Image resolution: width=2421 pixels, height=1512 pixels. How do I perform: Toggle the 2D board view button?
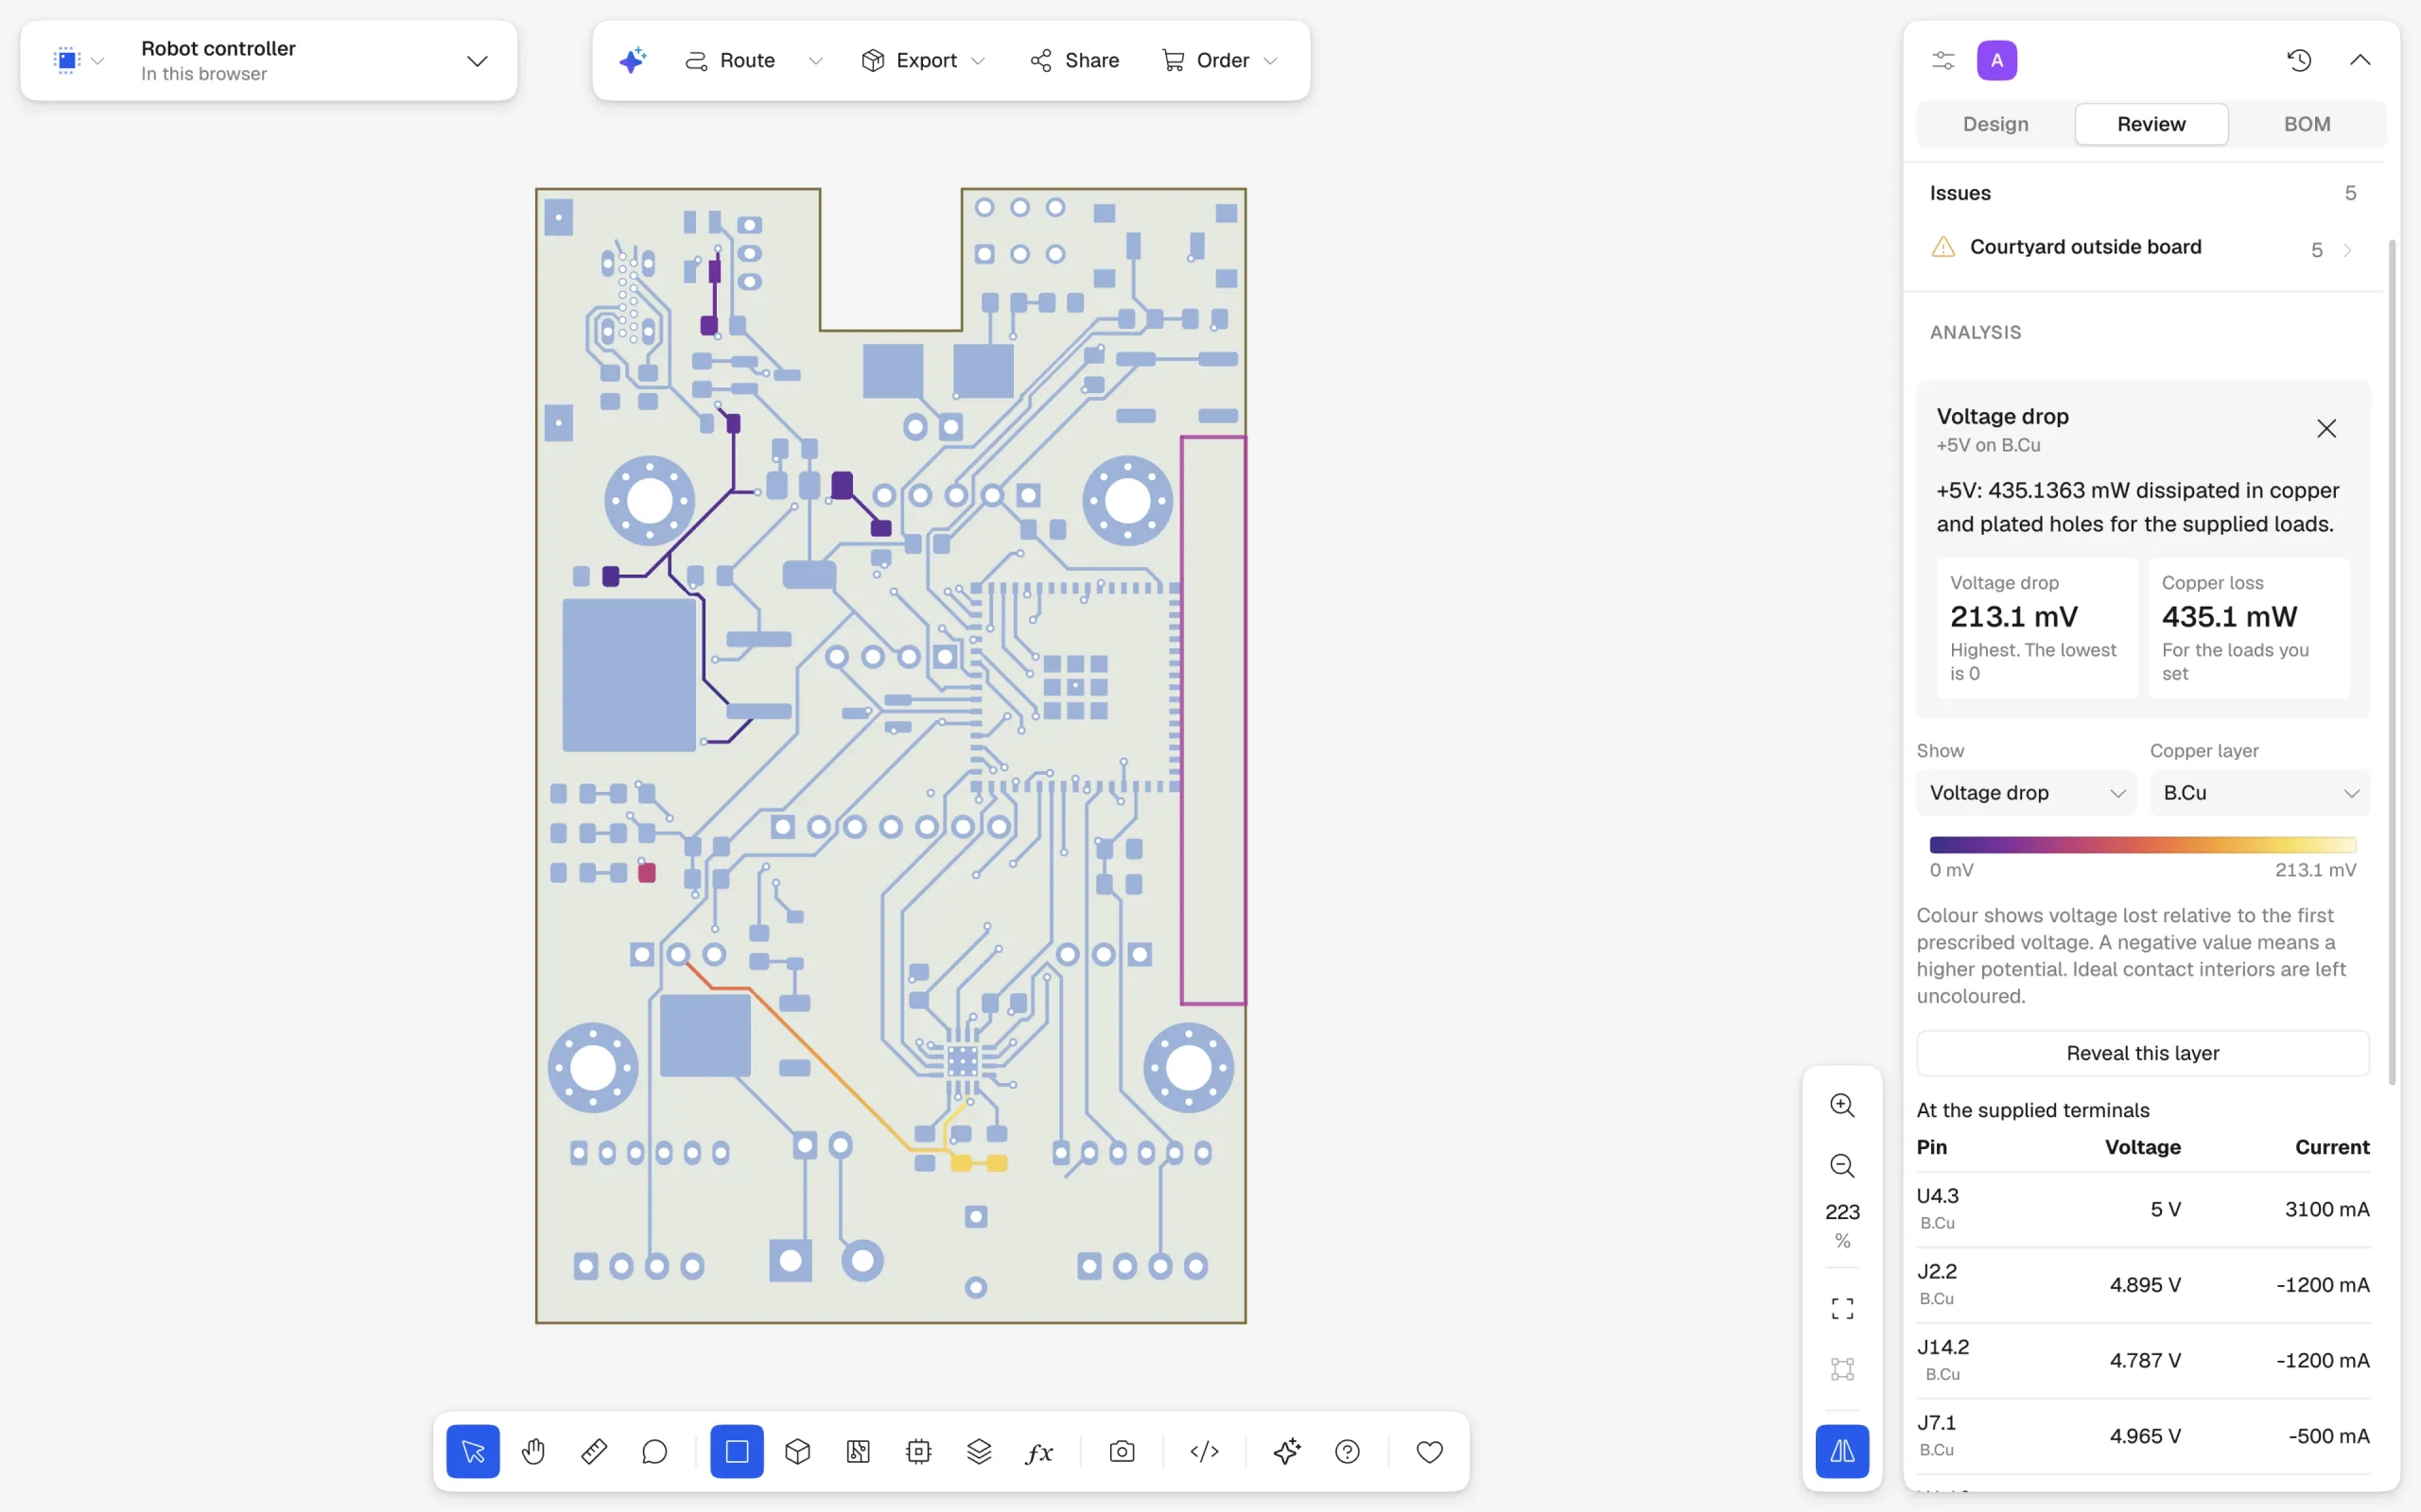(737, 1451)
